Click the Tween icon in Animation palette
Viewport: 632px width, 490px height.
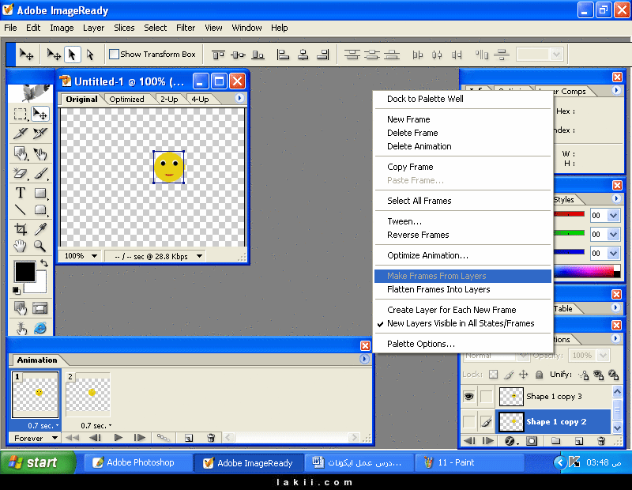pyautogui.click(x=164, y=438)
